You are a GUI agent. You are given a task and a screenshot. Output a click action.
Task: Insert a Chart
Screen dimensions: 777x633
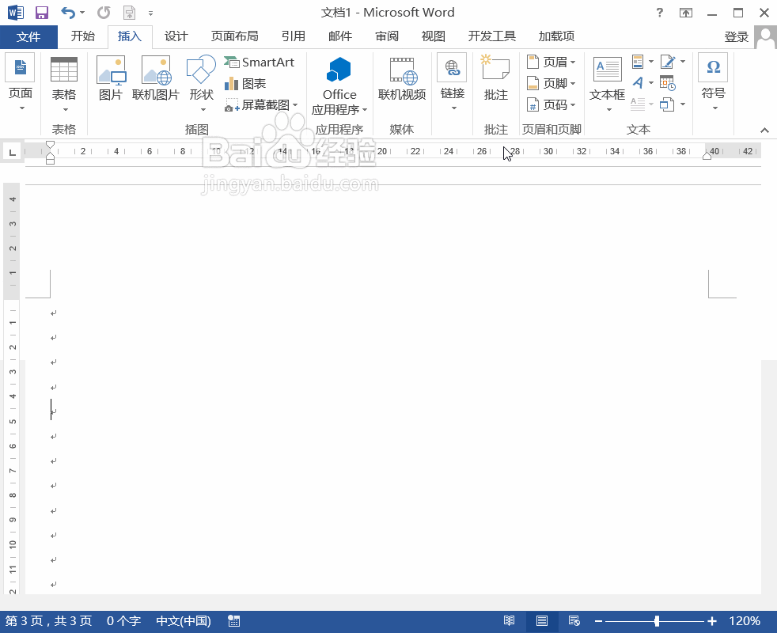pyautogui.click(x=245, y=83)
